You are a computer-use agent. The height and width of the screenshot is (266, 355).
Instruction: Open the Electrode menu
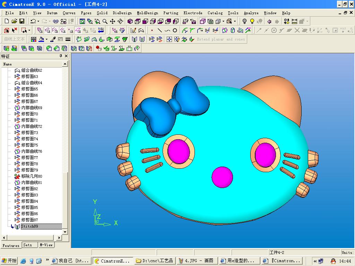[193, 13]
